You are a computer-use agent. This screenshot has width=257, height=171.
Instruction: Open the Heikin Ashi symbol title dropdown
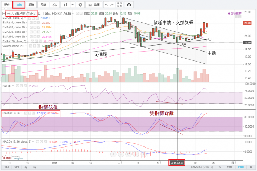[x=72, y=14]
